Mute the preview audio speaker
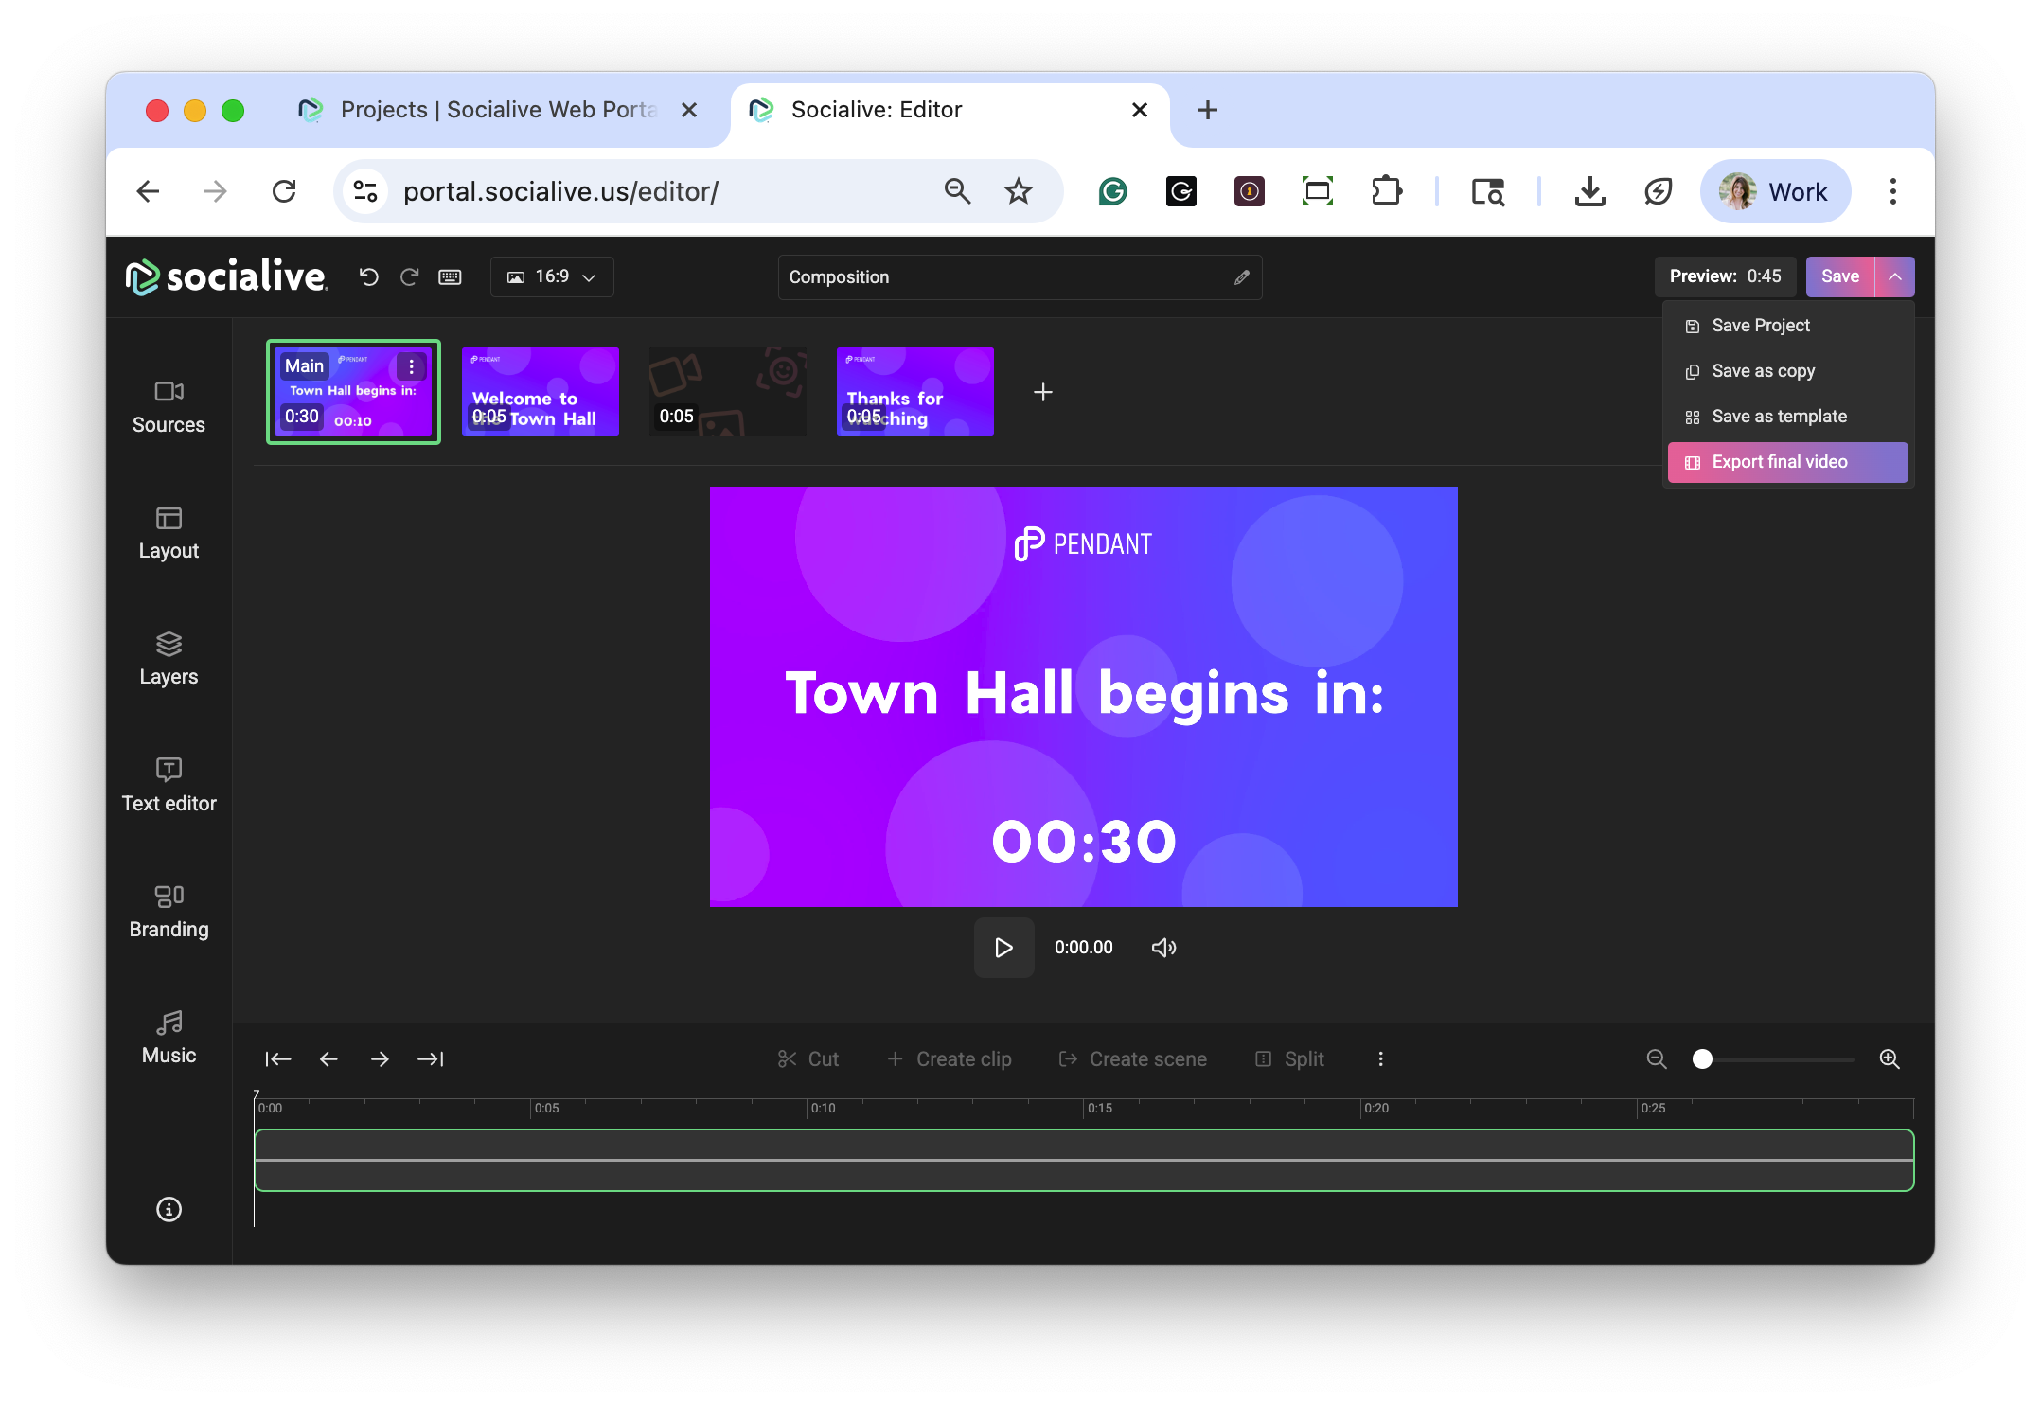This screenshot has width=2041, height=1405. [1163, 948]
